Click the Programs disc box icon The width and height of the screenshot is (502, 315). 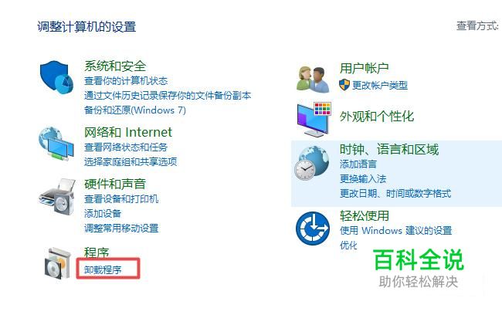coord(58,263)
